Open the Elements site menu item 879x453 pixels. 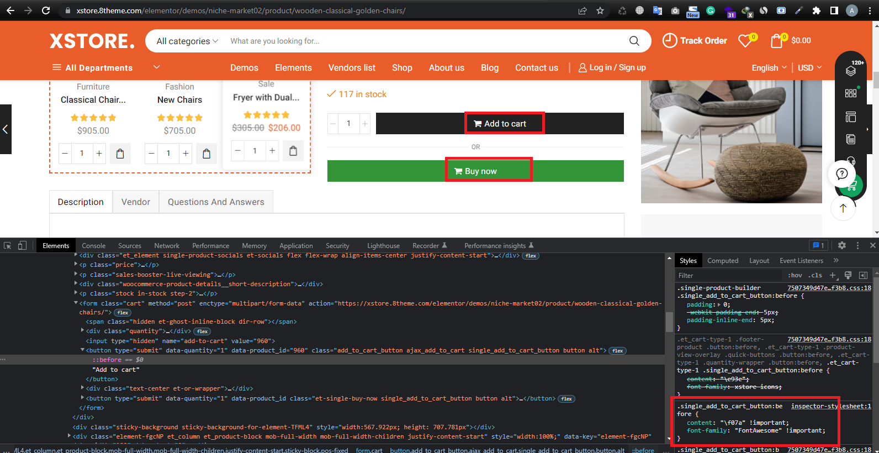point(293,67)
